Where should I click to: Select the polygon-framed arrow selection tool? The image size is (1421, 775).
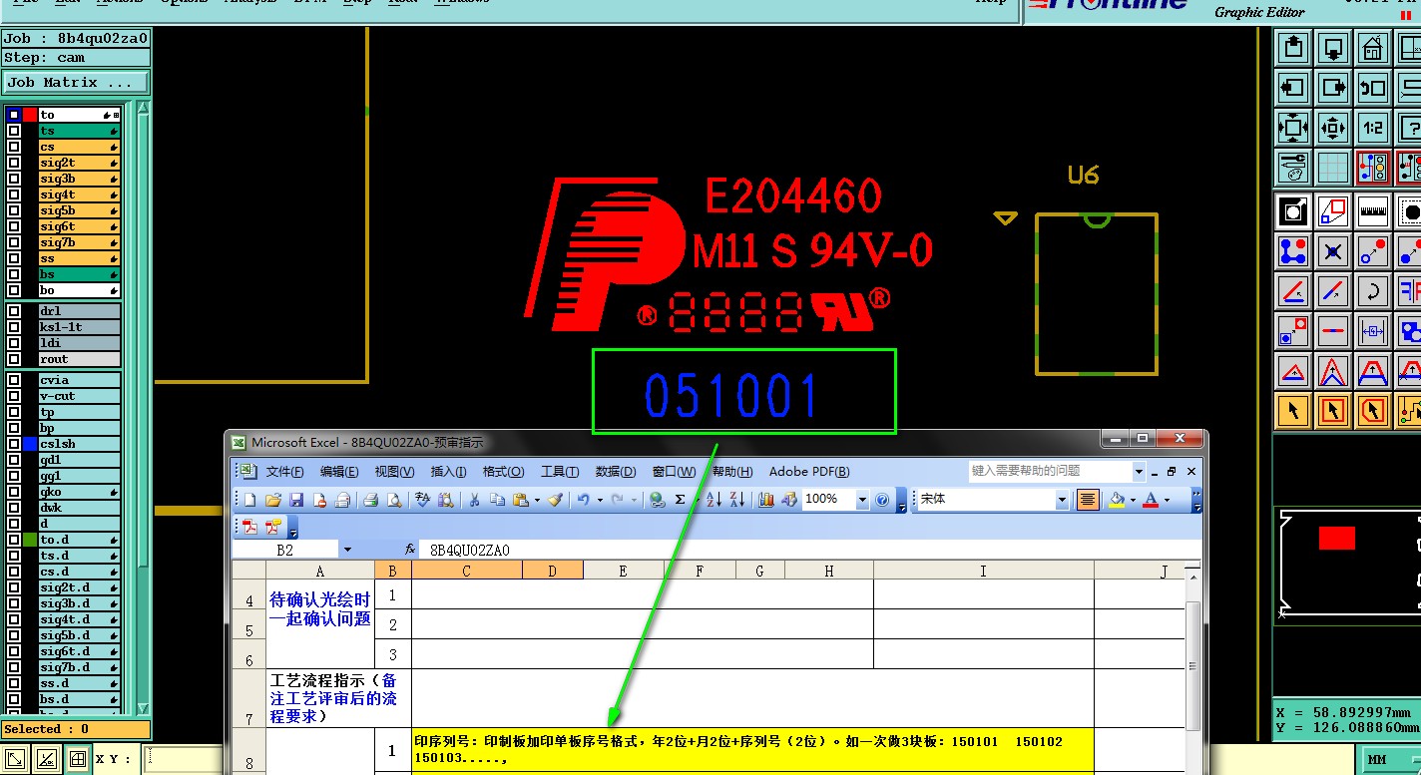[x=1374, y=410]
